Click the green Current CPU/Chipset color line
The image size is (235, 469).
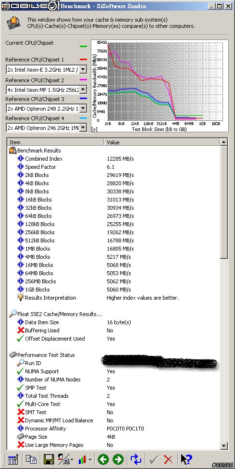click(x=84, y=47)
